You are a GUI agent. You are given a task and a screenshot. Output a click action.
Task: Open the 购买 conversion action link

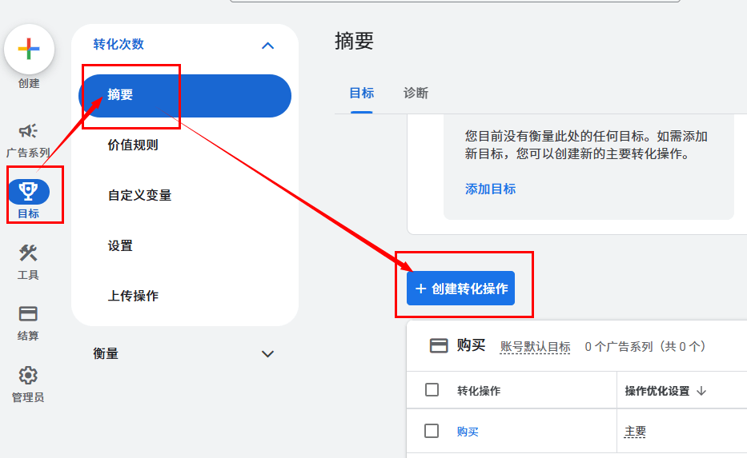coord(468,432)
